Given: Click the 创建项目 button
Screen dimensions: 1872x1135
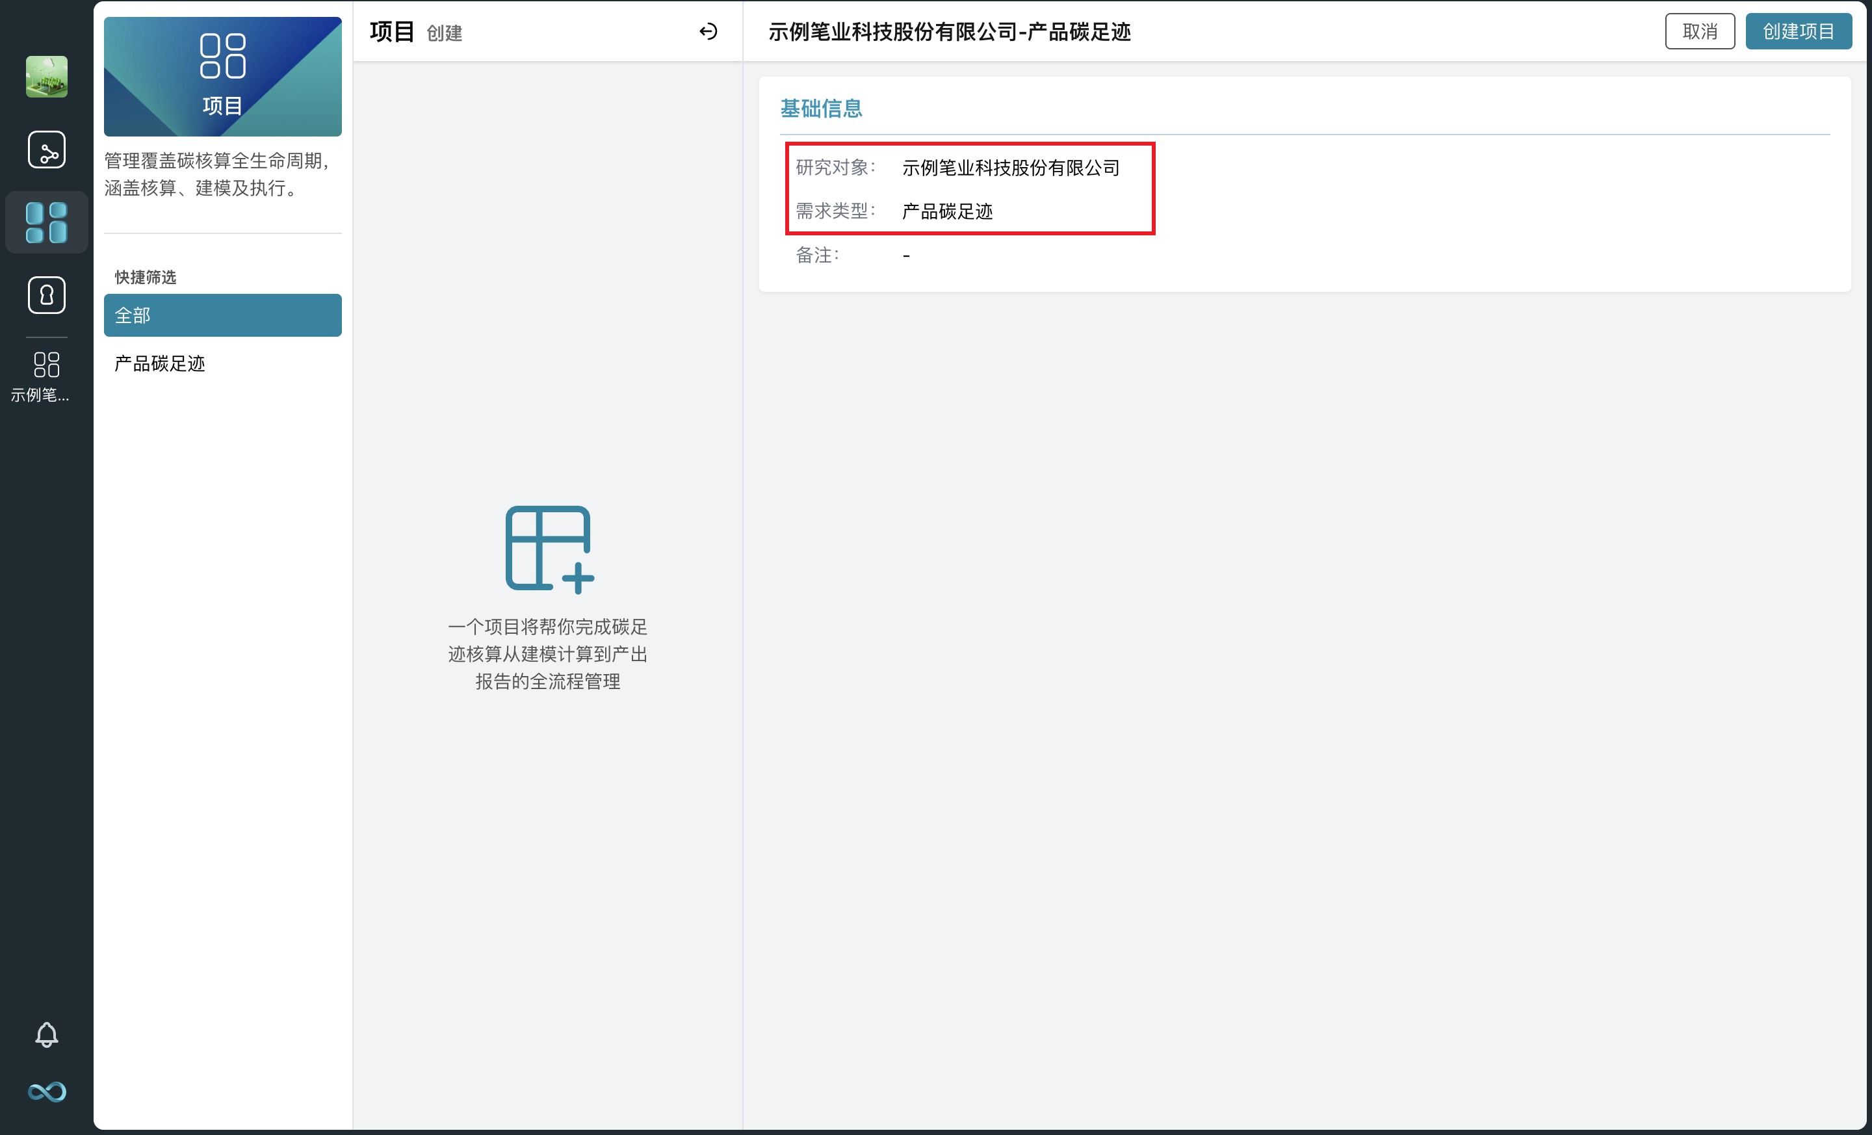Looking at the screenshot, I should 1797,31.
